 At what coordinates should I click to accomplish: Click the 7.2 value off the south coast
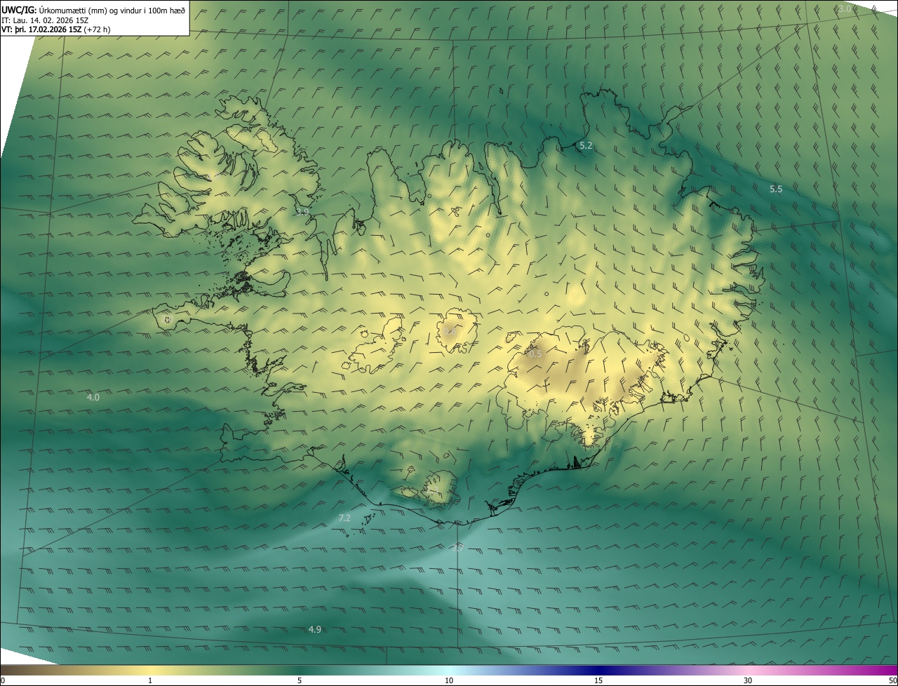[344, 518]
